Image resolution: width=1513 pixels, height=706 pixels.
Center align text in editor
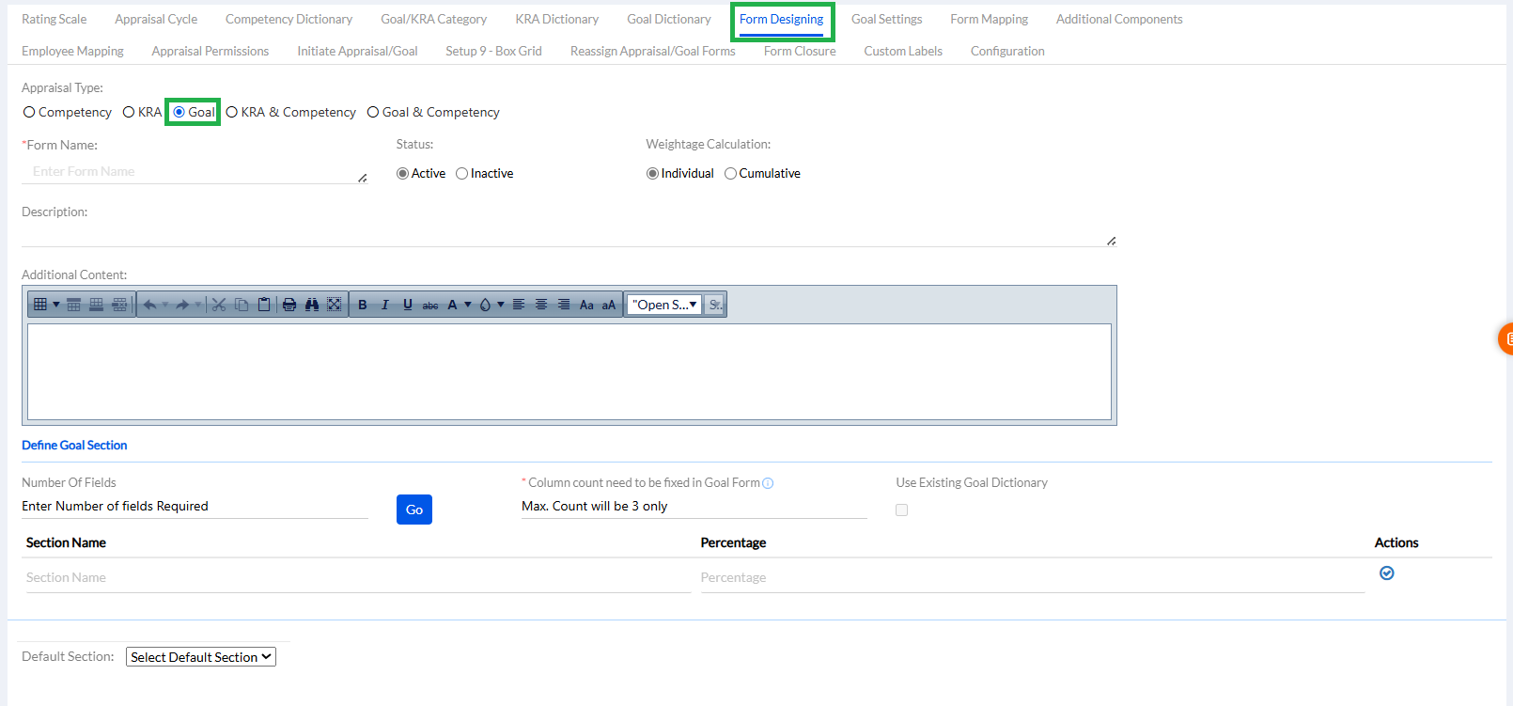pos(541,305)
